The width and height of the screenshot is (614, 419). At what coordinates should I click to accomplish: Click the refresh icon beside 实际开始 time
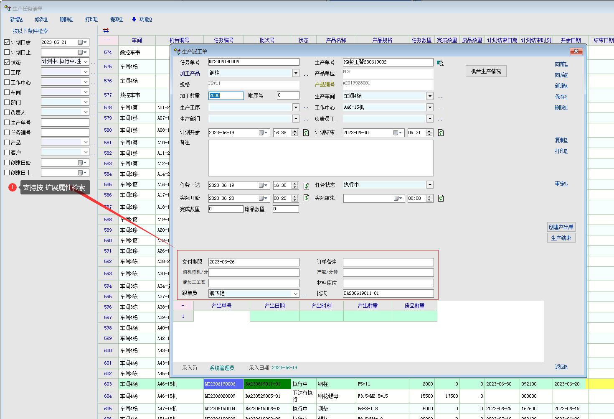(x=306, y=198)
